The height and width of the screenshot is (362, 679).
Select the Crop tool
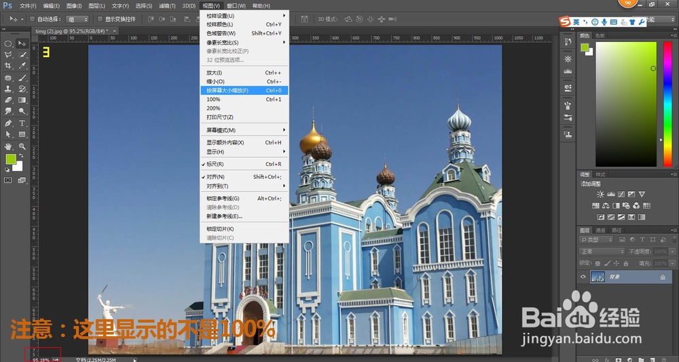click(7, 66)
